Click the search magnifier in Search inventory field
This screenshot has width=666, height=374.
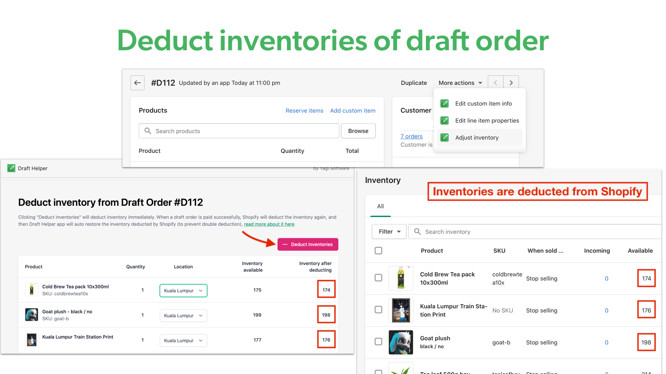point(417,231)
